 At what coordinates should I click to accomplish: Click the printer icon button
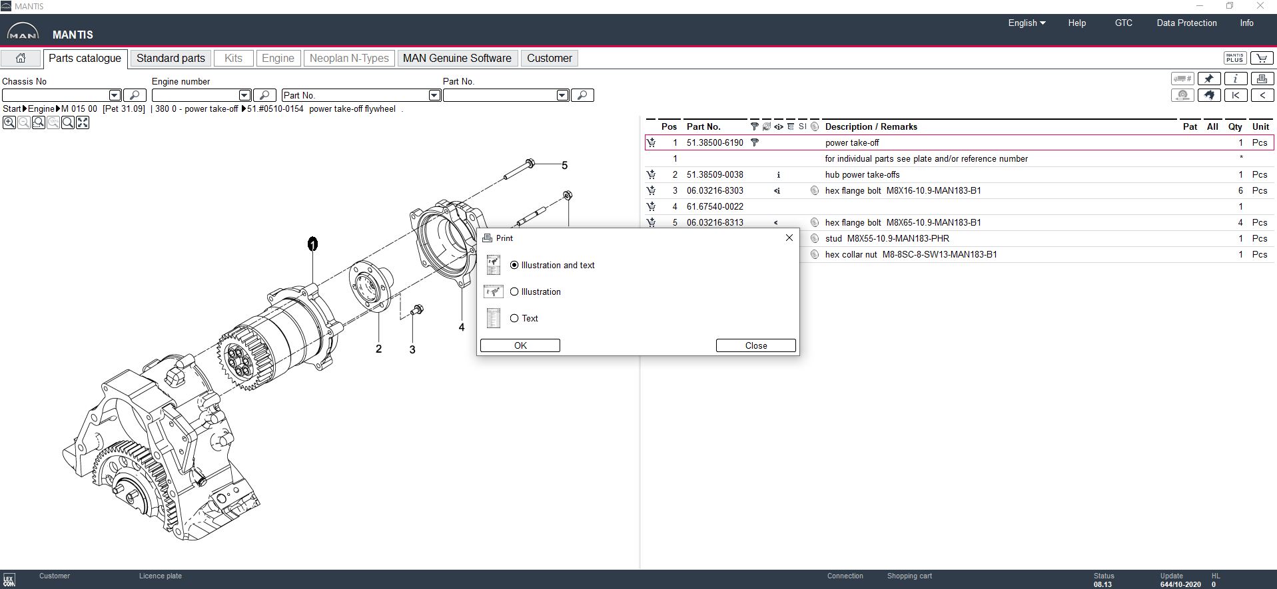[x=1262, y=79]
